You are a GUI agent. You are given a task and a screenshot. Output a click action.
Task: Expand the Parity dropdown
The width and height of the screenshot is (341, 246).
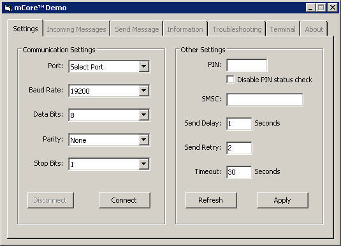point(144,140)
